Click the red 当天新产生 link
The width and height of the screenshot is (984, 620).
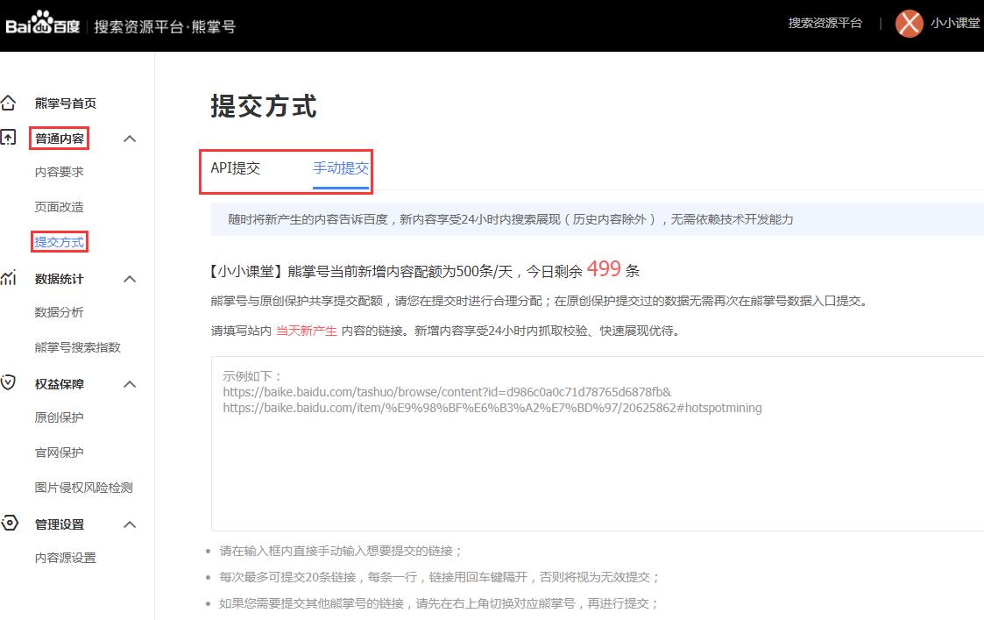(x=306, y=331)
